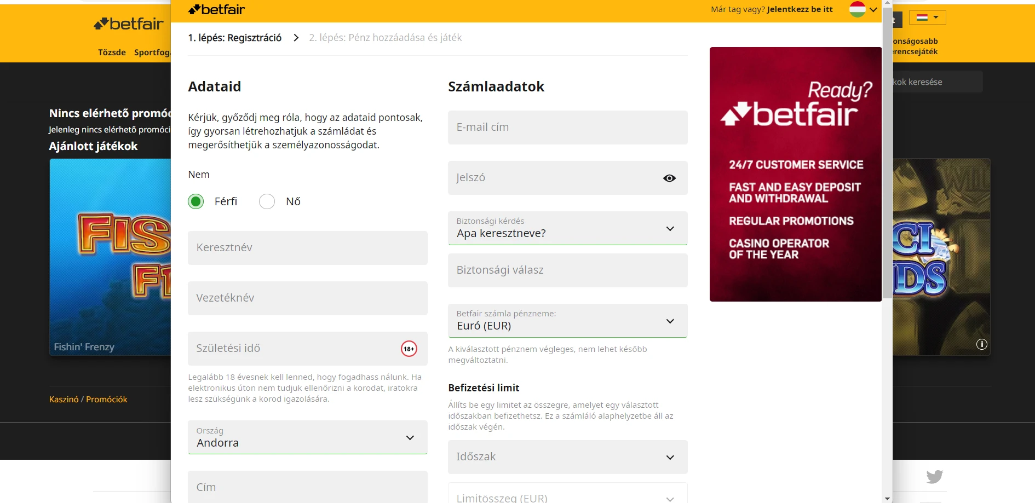Open background page flag language dropdown

point(928,18)
